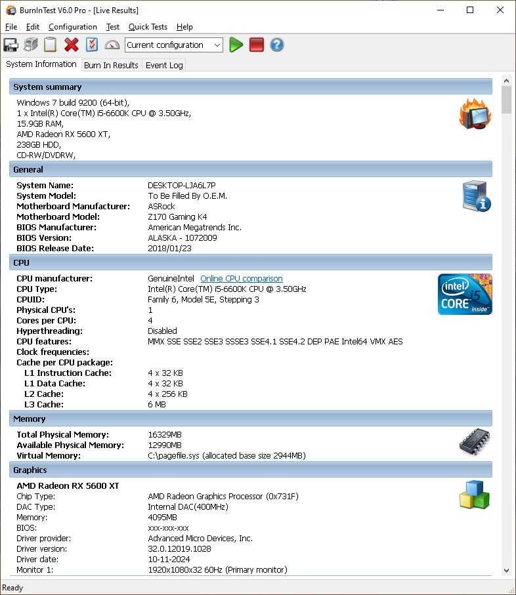
Task: Switch to the Burn In Results tab
Action: pos(111,65)
